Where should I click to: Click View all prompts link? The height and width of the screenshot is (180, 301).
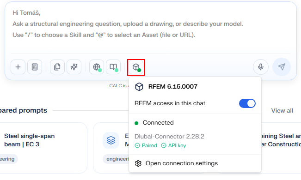point(282,111)
